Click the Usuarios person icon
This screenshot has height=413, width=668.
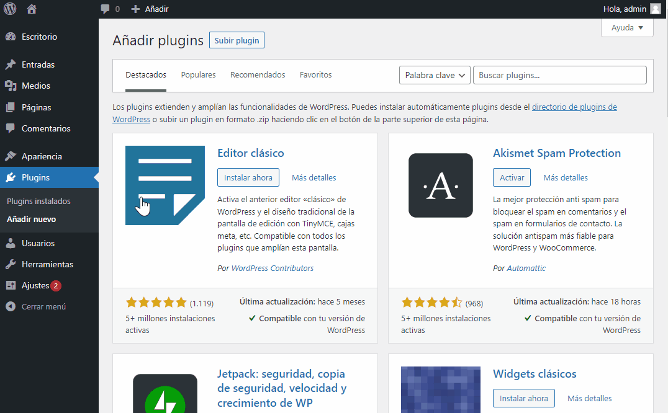pyautogui.click(x=11, y=243)
